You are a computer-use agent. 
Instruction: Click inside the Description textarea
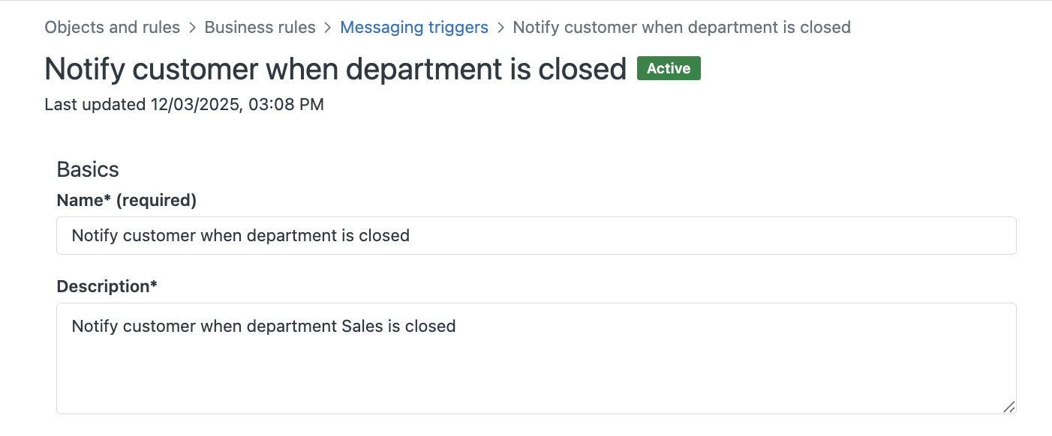537,358
